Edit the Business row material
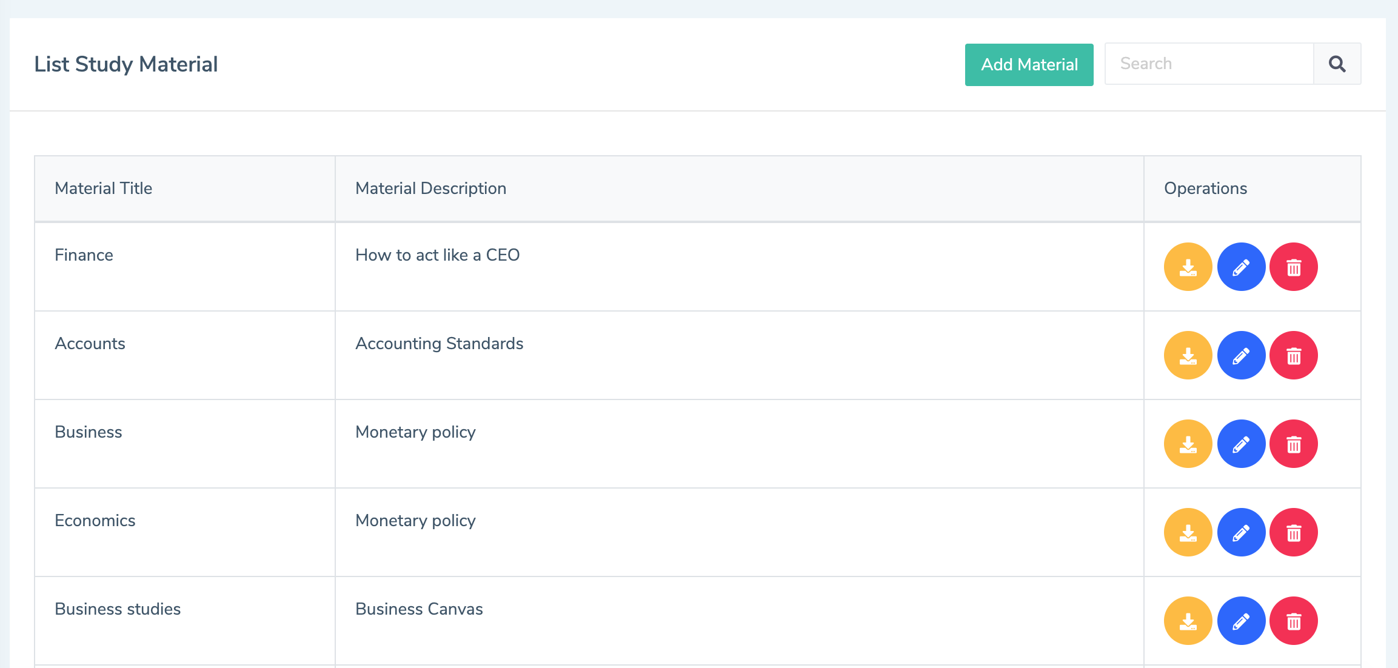 tap(1241, 444)
